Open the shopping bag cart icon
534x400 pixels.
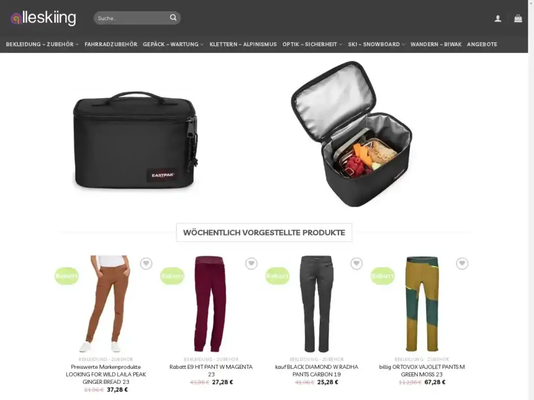[518, 18]
